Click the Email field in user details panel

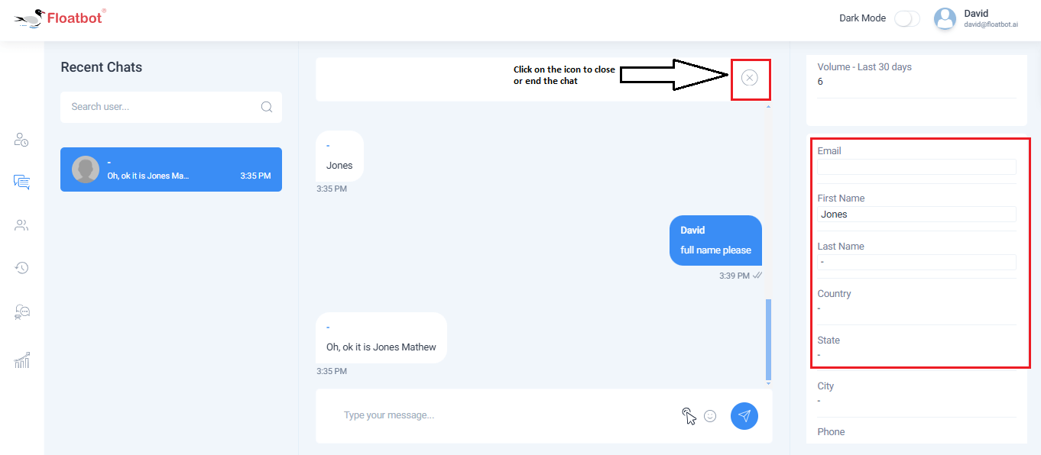[916, 166]
